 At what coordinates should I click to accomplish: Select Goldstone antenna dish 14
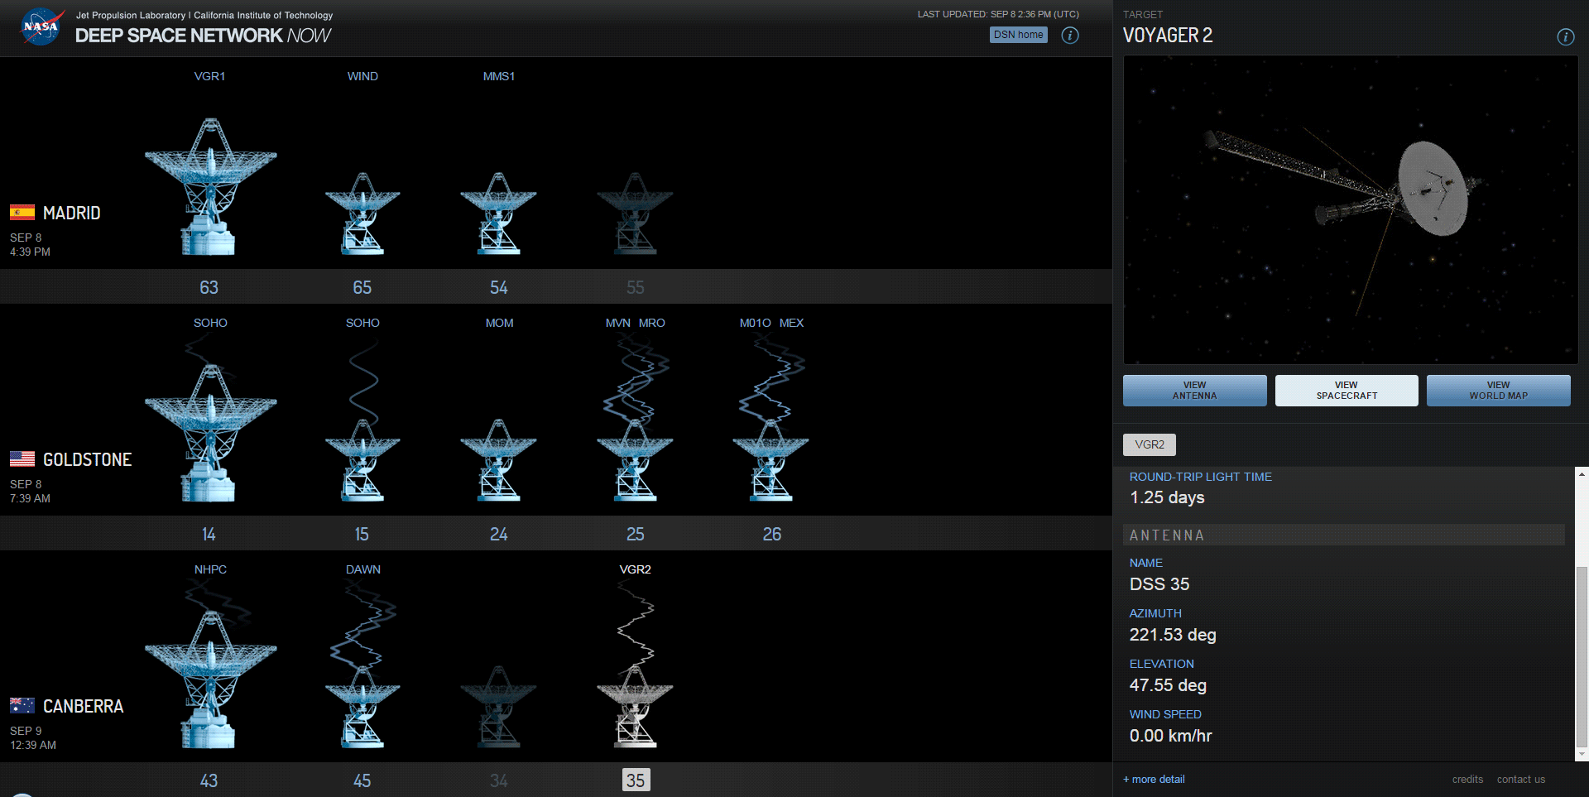click(210, 432)
